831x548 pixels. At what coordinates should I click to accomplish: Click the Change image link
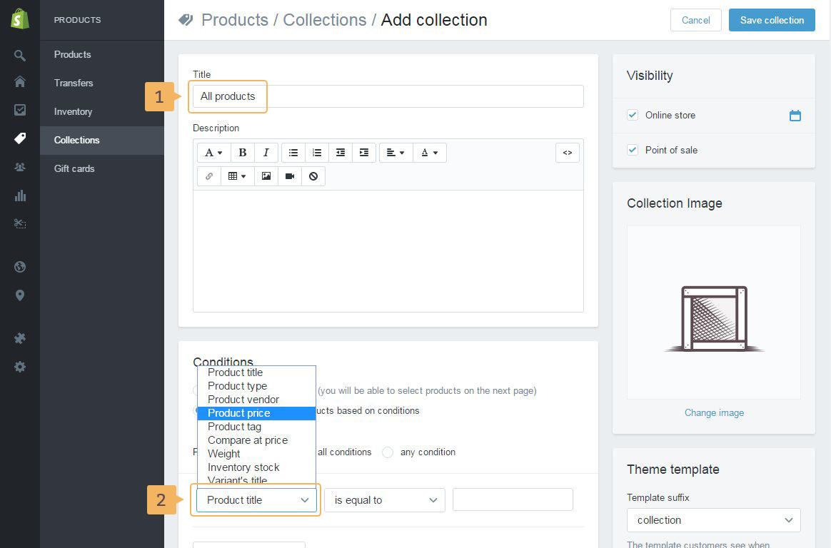tap(714, 413)
